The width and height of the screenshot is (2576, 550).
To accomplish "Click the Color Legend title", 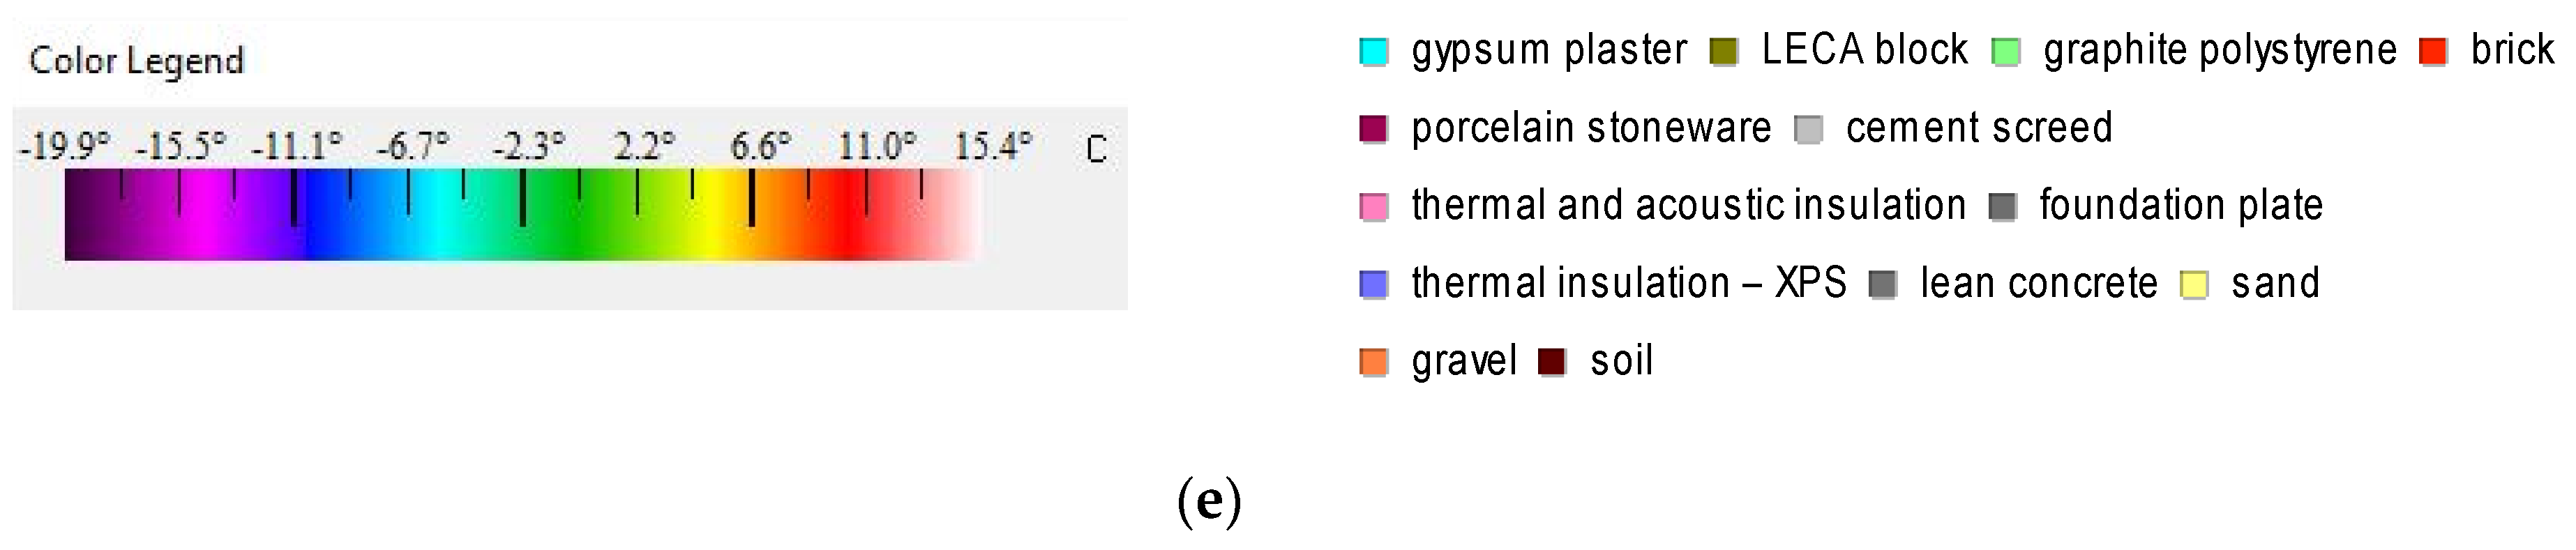I will pyautogui.click(x=137, y=61).
